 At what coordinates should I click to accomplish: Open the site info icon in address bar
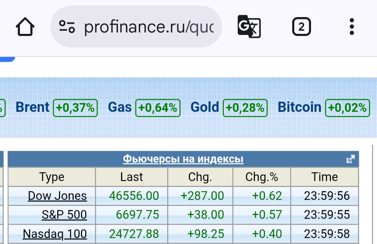point(67,27)
